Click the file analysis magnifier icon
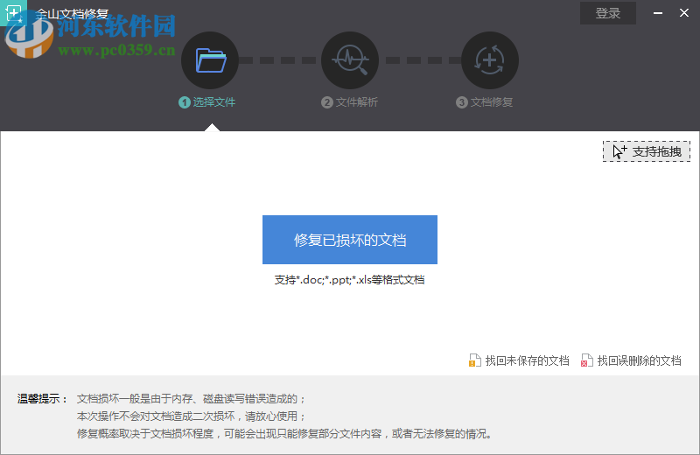This screenshot has height=455, width=700. click(x=350, y=60)
